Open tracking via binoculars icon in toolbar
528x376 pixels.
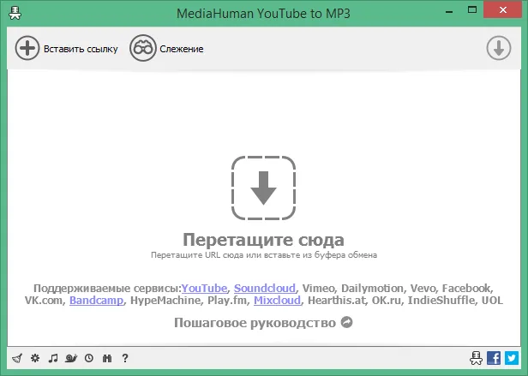pyautogui.click(x=143, y=48)
